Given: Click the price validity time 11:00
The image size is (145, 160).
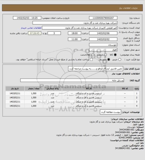Looking at the screenshot, I should coord(74,39).
